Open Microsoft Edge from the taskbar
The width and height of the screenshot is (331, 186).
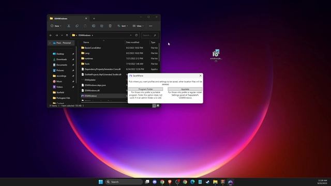pos(192,182)
